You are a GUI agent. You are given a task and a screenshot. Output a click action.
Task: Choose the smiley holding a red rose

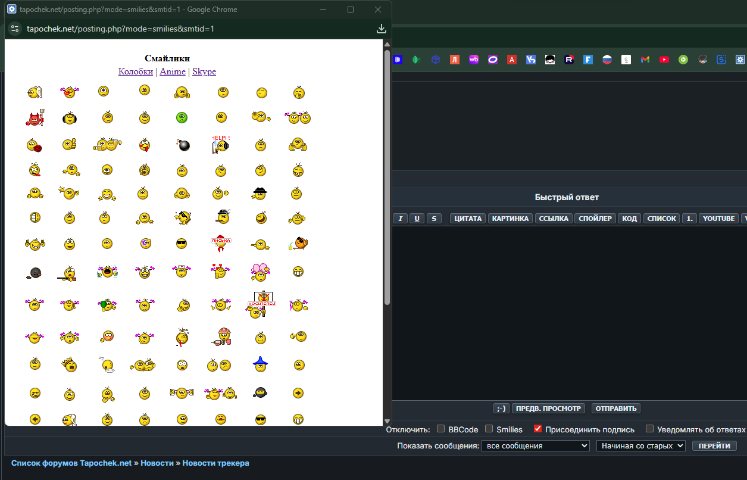pyautogui.click(x=34, y=145)
